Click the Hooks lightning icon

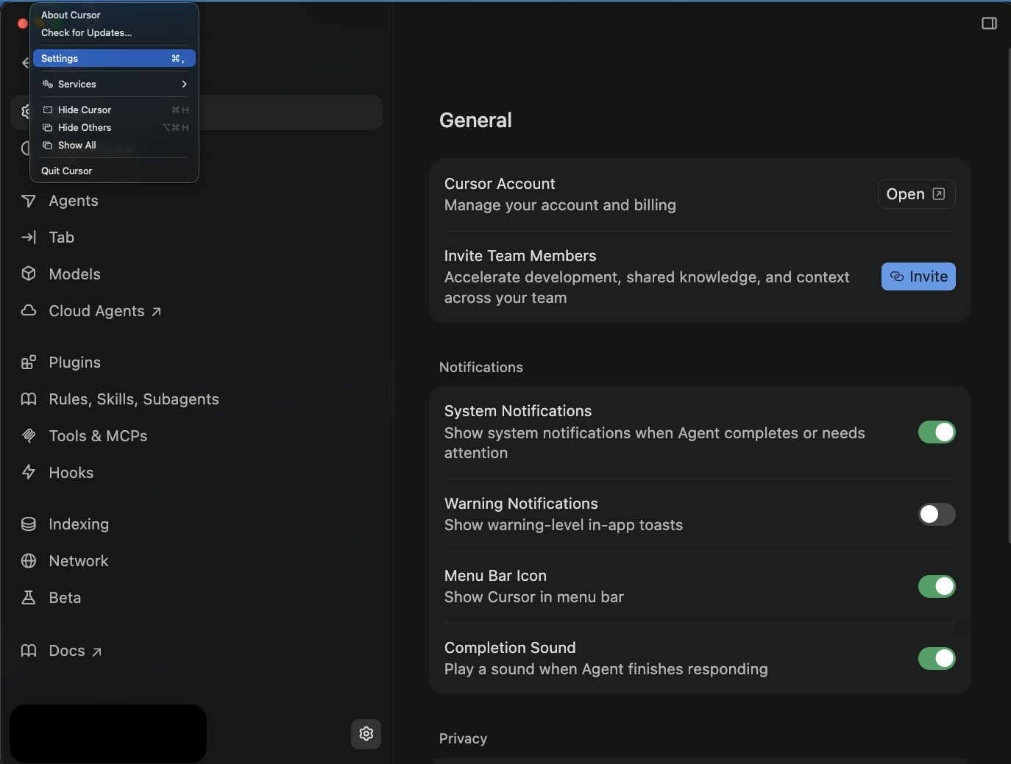click(x=29, y=472)
